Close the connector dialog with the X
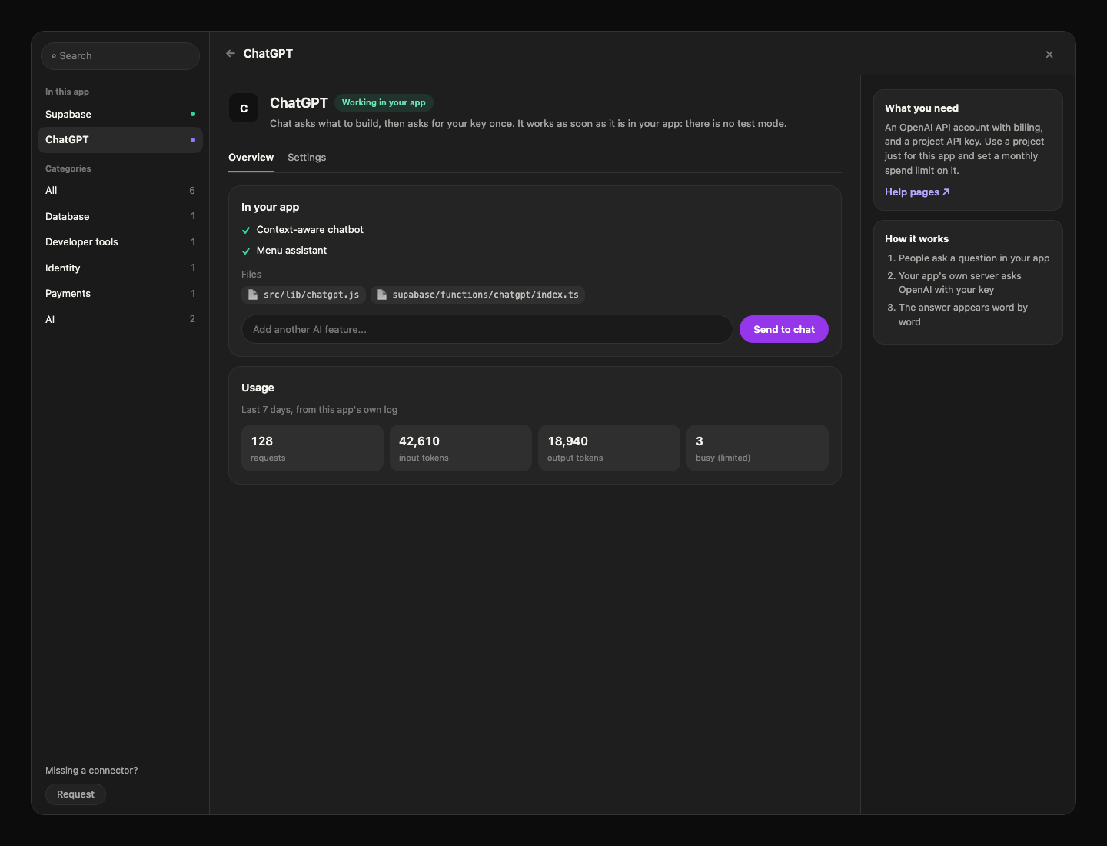Viewport: 1107px width, 846px height. point(1049,55)
